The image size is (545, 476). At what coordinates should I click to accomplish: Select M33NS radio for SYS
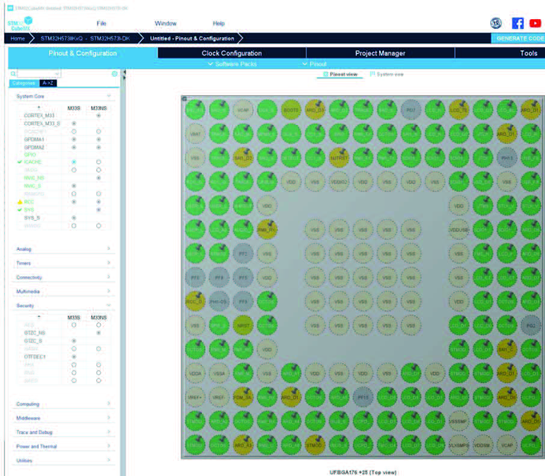(x=99, y=210)
